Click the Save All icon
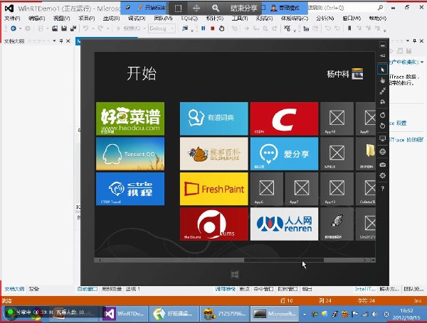Viewport: 427px width, 323px height. tap(73, 28)
